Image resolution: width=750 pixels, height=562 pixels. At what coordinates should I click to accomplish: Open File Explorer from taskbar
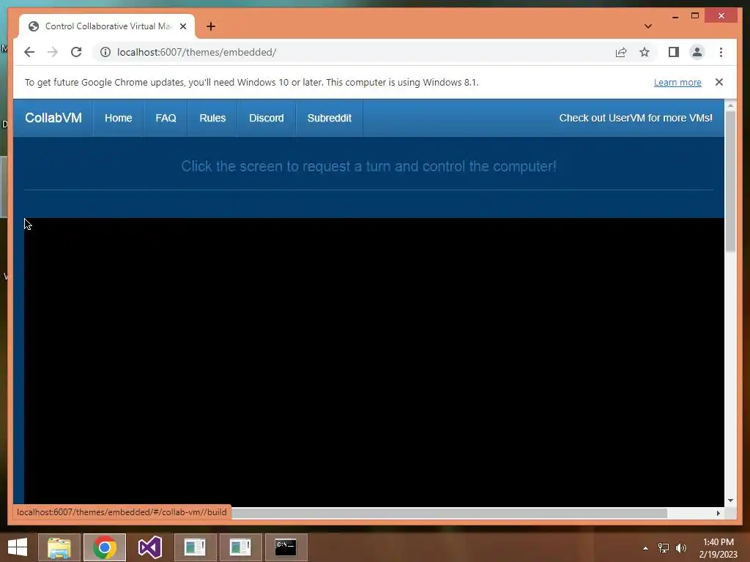59,547
